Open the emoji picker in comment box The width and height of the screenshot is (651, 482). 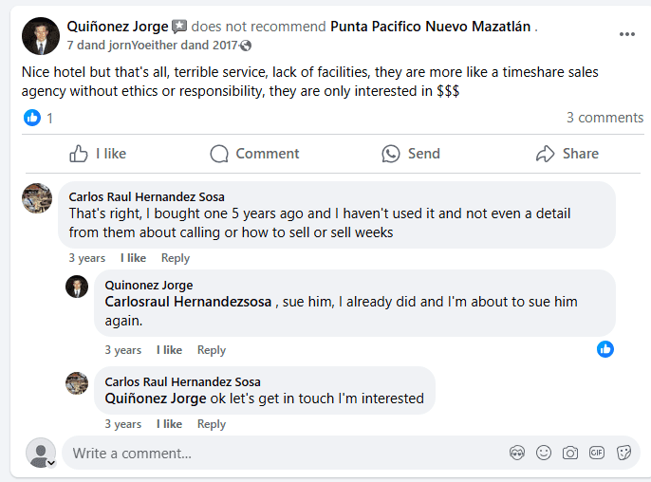click(544, 453)
